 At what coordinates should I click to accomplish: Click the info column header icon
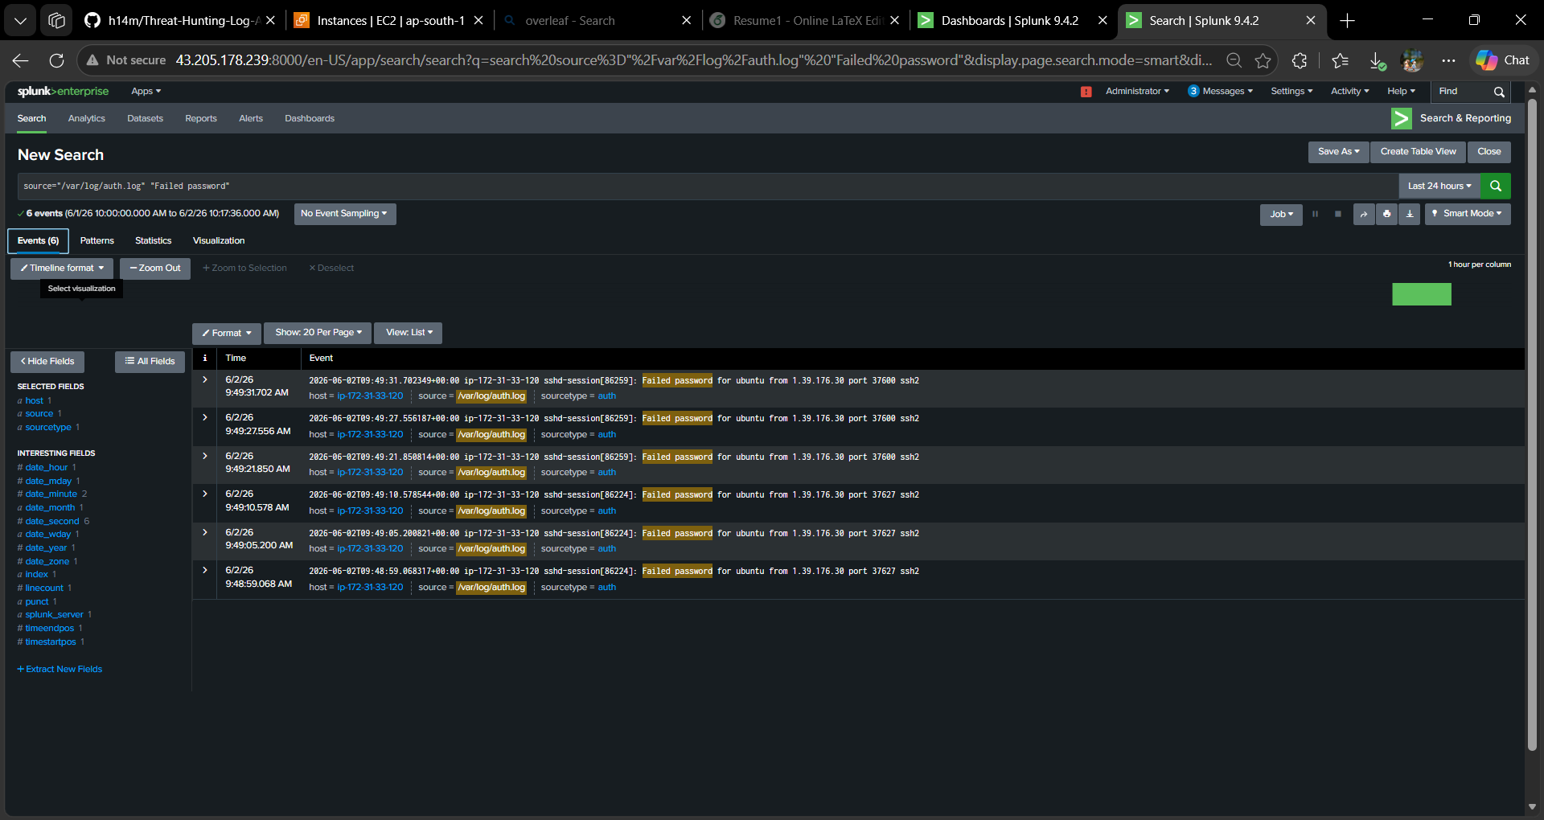coord(205,359)
